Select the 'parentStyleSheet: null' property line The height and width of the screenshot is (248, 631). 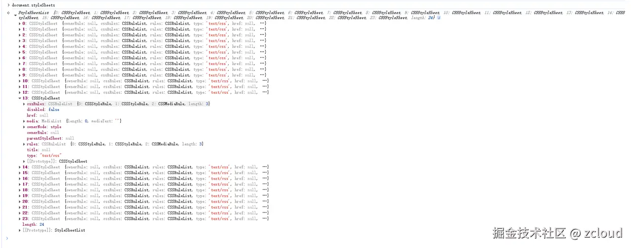[51, 138]
